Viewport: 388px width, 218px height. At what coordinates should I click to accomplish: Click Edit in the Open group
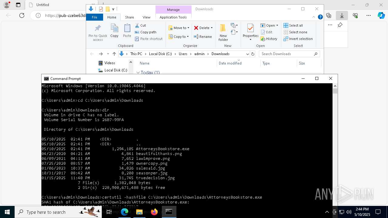266,32
